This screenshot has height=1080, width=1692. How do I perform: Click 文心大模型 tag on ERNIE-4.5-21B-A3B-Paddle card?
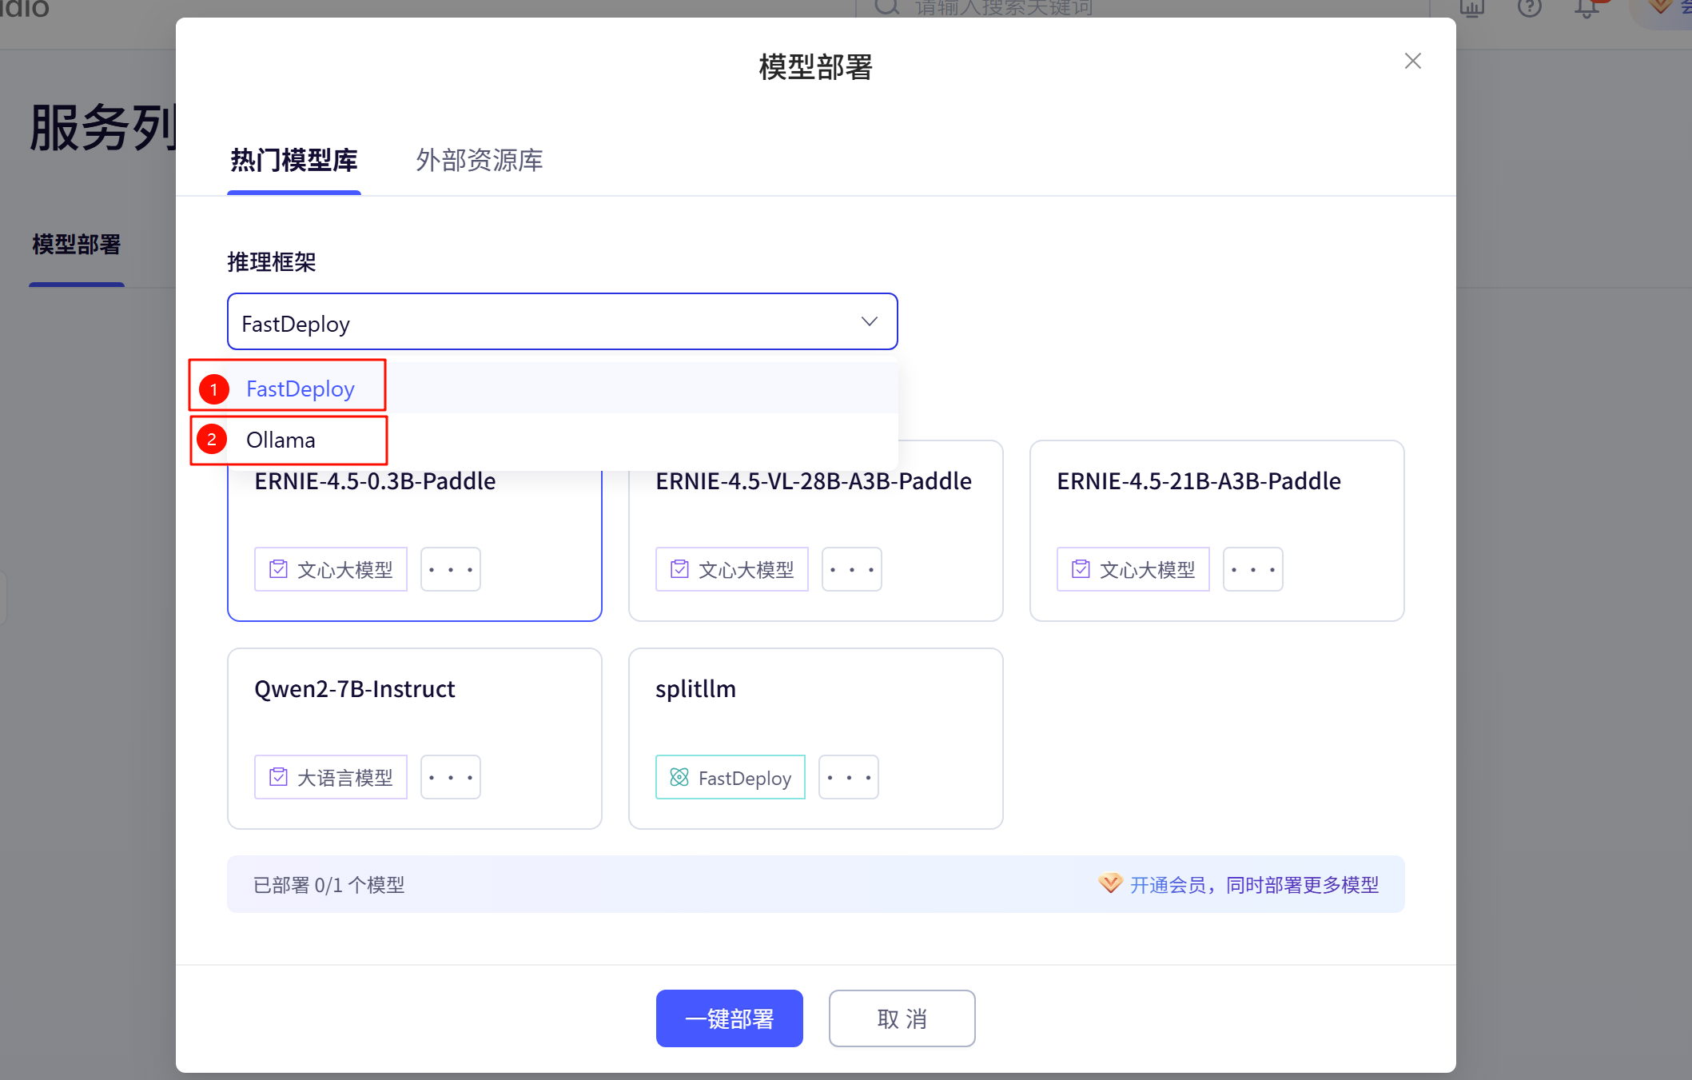point(1133,569)
